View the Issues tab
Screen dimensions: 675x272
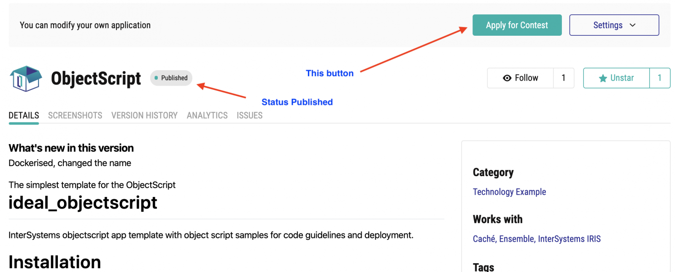coord(249,115)
